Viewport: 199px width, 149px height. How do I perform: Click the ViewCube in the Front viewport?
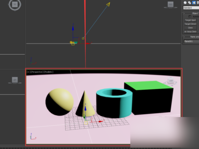pyautogui.click(x=170, y=5)
